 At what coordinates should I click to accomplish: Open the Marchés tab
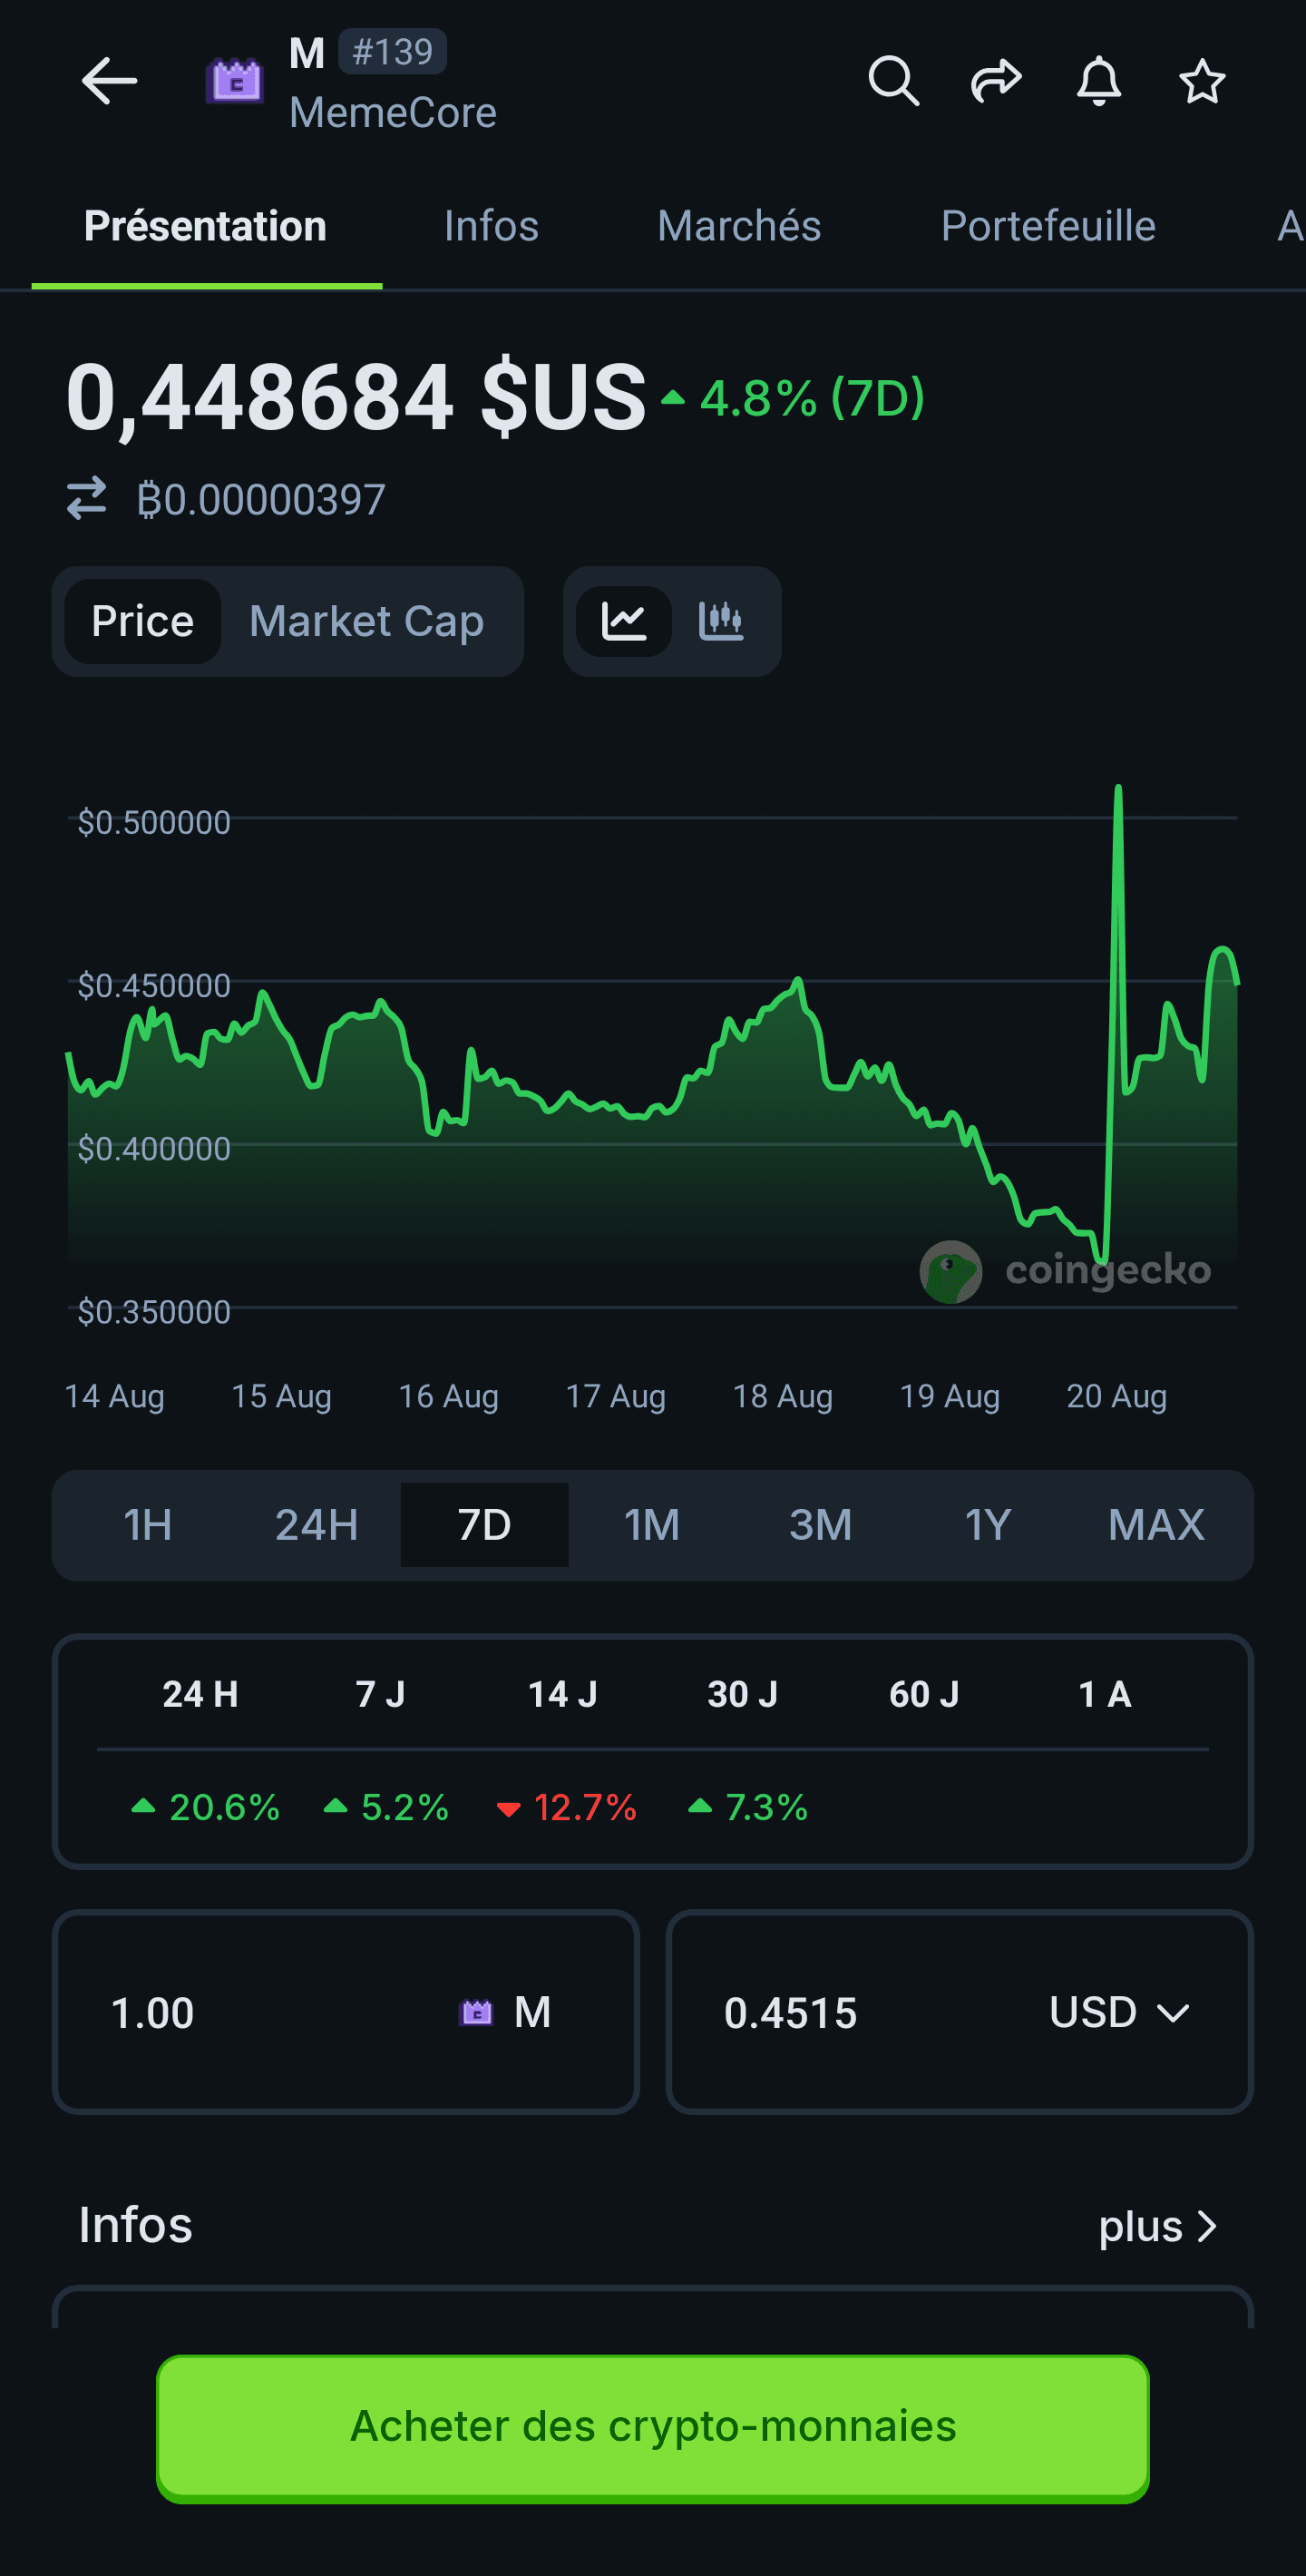738,226
